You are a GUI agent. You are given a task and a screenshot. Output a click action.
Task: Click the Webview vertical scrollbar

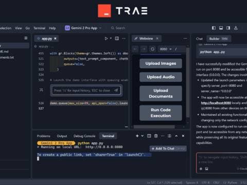(x=188, y=82)
